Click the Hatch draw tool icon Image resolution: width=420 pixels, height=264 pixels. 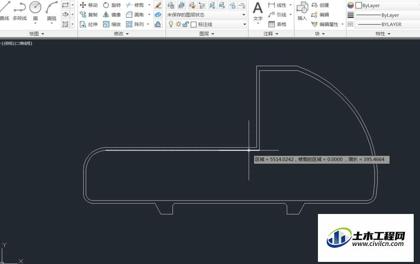(x=65, y=24)
